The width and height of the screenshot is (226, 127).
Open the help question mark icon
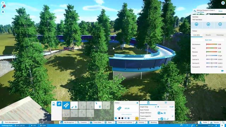point(3,3)
